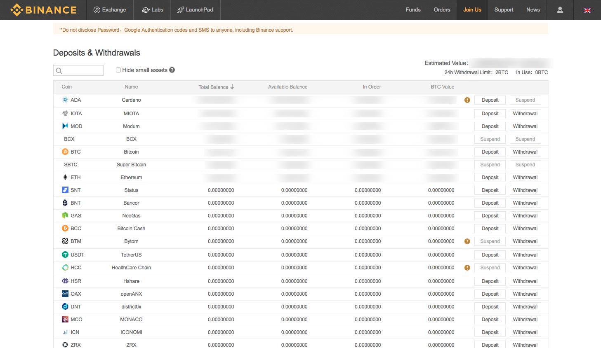This screenshot has width=601, height=348.
Task: Click the BTC Bitcoin coin icon
Action: click(65, 152)
